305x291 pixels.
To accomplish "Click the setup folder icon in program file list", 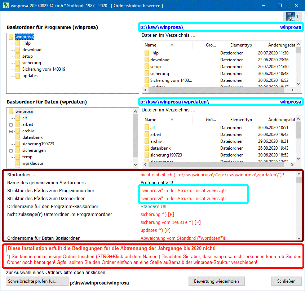I will coord(147,67).
